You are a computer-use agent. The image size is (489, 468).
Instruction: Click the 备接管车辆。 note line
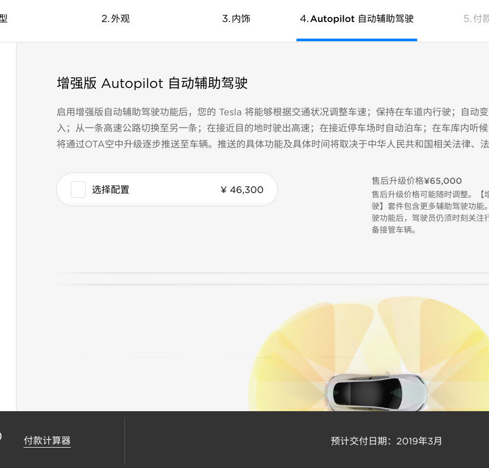[394, 230]
